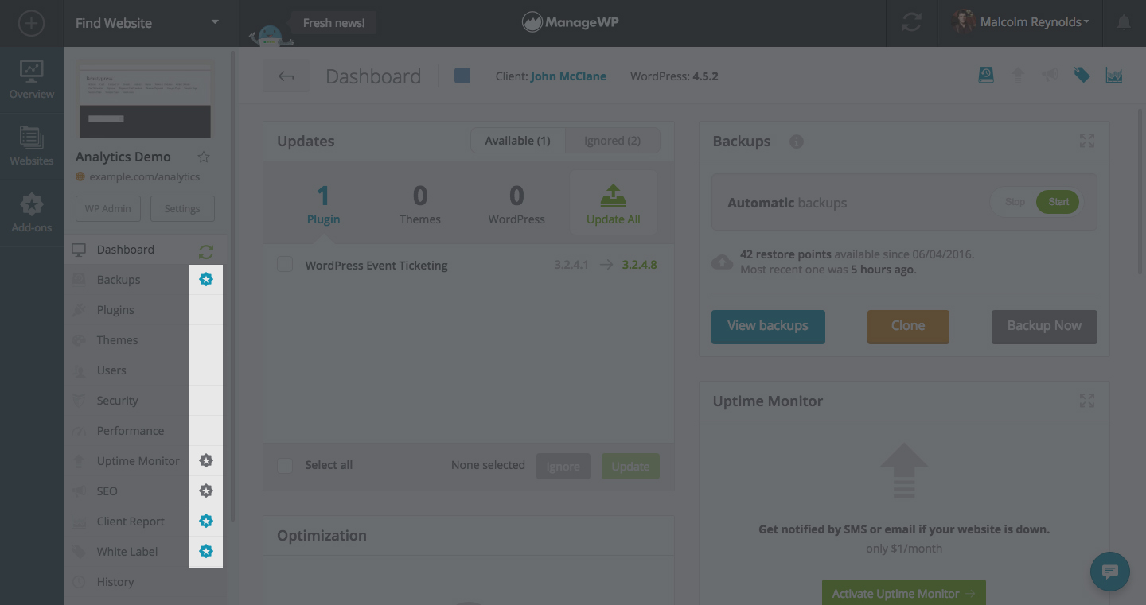Click the Backups info icon

796,142
